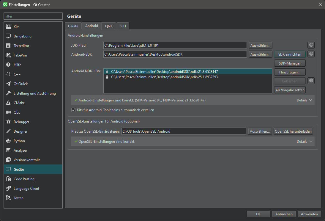Viewport: 325px width, 221px height.
Task: Open the SDK-Manager
Action: [290, 63]
